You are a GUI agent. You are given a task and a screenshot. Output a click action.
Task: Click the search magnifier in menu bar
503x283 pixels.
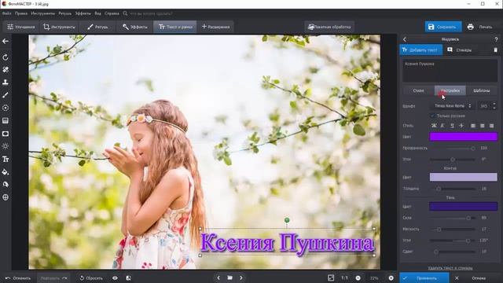(125, 13)
